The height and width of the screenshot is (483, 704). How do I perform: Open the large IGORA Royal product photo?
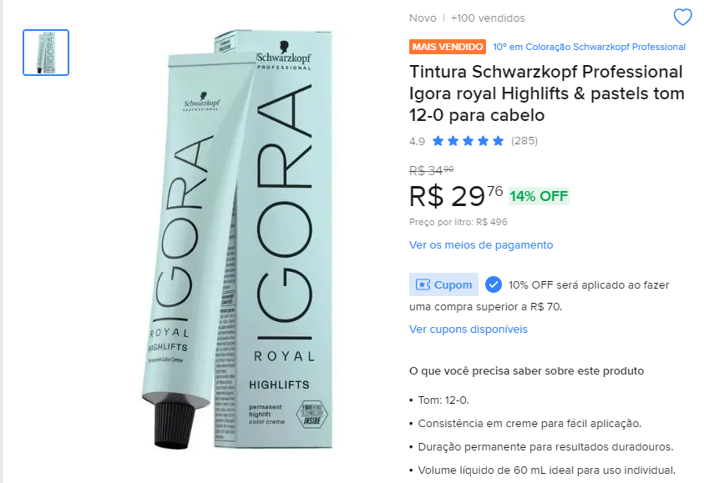(237, 239)
